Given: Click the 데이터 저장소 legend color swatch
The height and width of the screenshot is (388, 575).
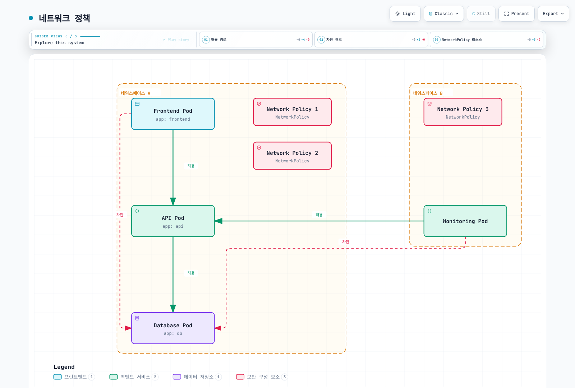Looking at the screenshot, I should 177,377.
